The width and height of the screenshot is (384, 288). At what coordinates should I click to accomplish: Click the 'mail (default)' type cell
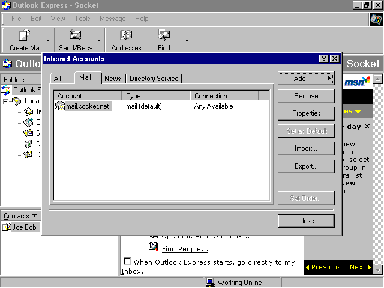click(144, 106)
